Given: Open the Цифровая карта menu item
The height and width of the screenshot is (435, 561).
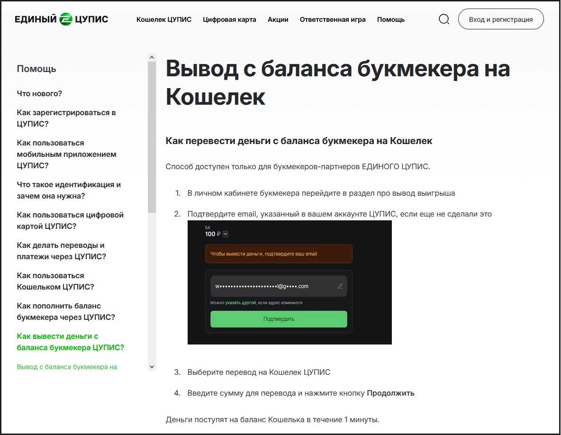Looking at the screenshot, I should pyautogui.click(x=229, y=19).
